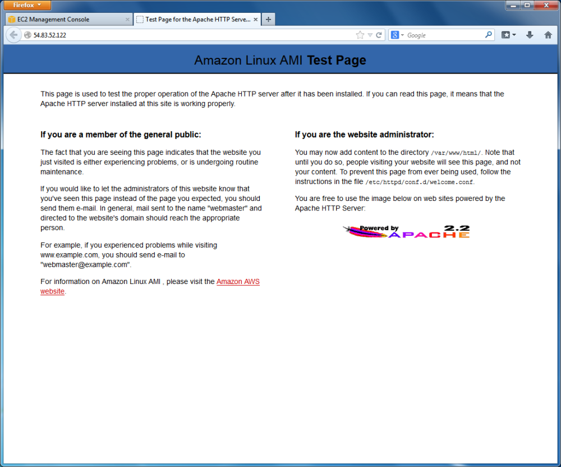Minimize the Firefox window

pos(513,6)
